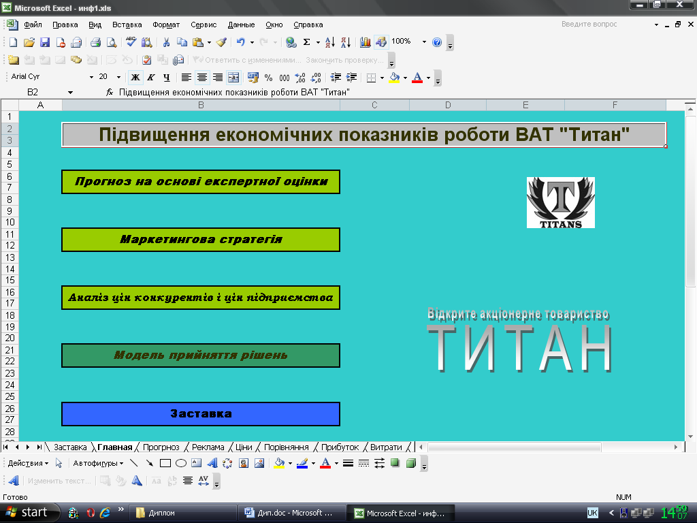Viewport: 697px width, 523px height.
Task: Click the Sort Ascending icon
Action: click(330, 42)
